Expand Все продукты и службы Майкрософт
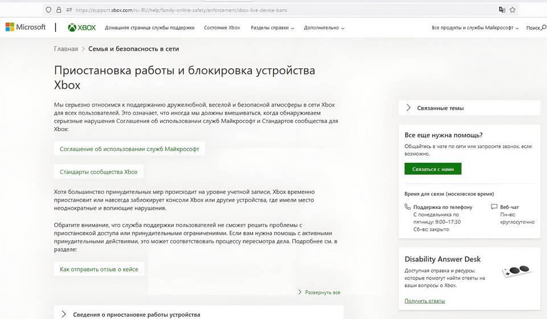 pyautogui.click(x=475, y=27)
